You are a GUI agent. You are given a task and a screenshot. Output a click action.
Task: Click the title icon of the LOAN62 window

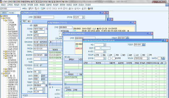[x=64, y=34]
